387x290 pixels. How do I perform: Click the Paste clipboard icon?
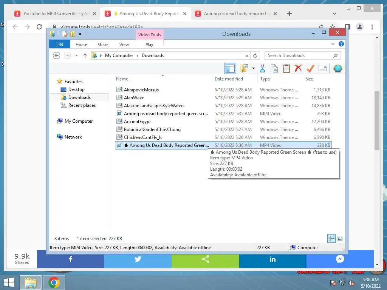(286, 69)
